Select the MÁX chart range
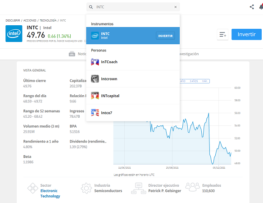 (x=204, y=81)
